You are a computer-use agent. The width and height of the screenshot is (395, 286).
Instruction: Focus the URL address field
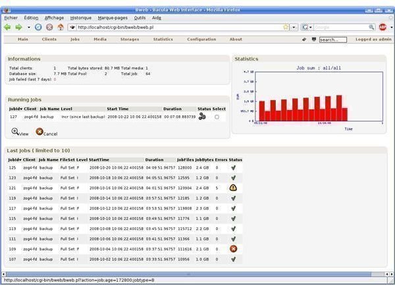pyautogui.click(x=179, y=27)
